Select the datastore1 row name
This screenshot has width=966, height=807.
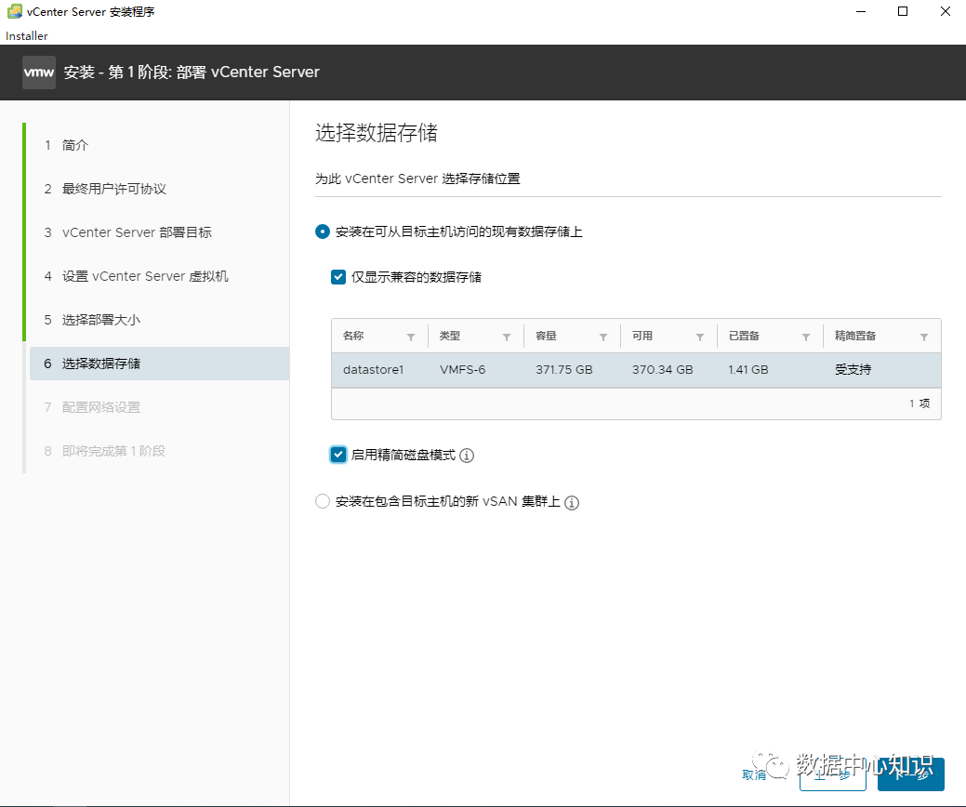(x=374, y=370)
